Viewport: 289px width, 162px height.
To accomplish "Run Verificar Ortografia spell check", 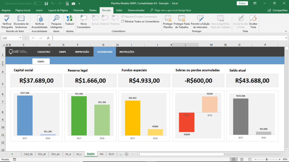I will pyautogui.click(x=7, y=22).
